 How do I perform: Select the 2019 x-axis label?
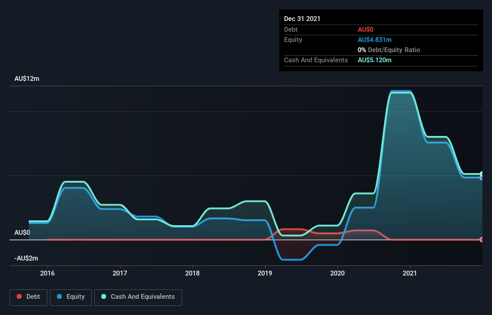click(265, 273)
